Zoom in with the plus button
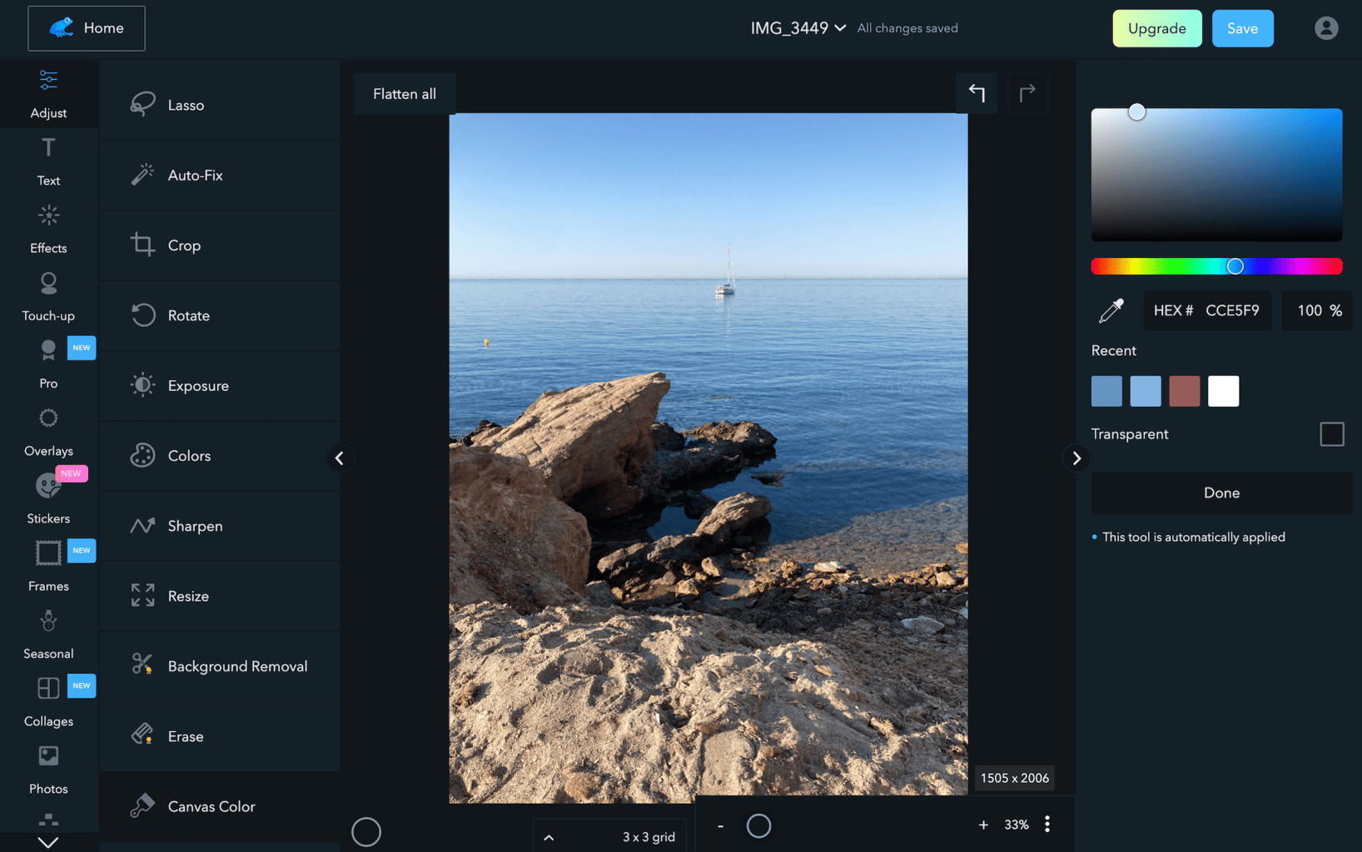 pyautogui.click(x=983, y=825)
